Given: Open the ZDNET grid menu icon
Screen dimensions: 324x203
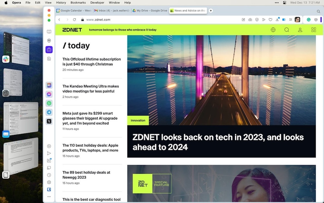Looking at the screenshot, I should 313,30.
